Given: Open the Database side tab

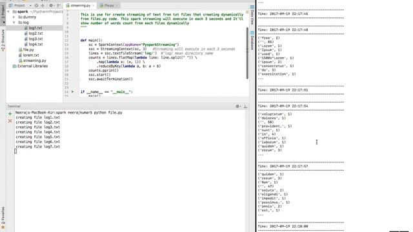Looking at the screenshot, I should (x=252, y=41).
